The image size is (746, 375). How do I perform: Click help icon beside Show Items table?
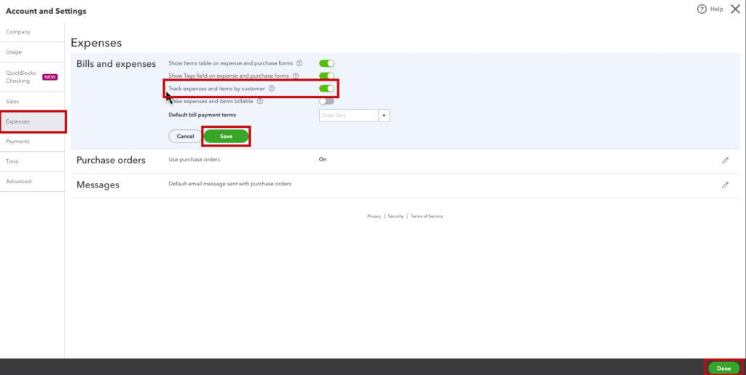299,63
